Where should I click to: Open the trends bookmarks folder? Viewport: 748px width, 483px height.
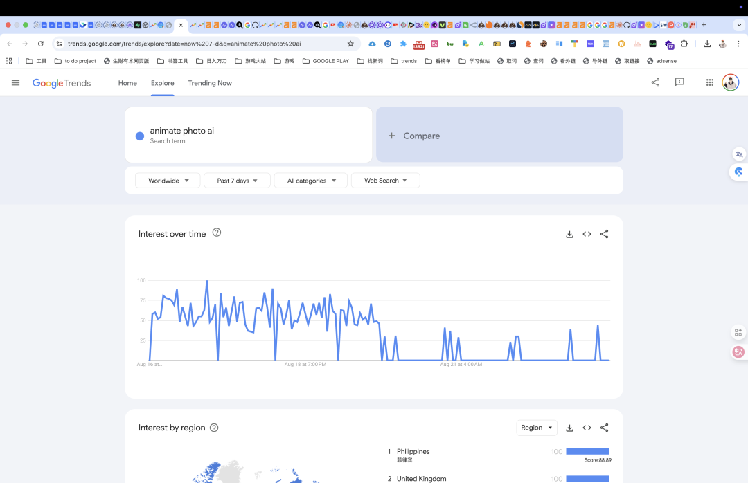click(404, 61)
